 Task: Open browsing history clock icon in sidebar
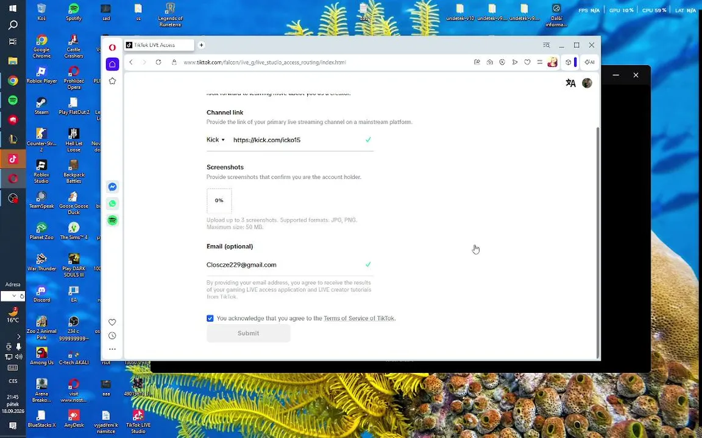pyautogui.click(x=112, y=336)
